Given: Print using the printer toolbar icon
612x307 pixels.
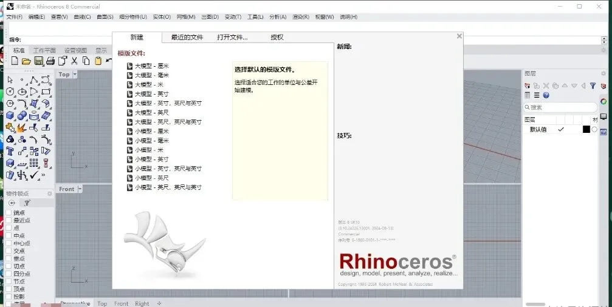Looking at the screenshot, I should pos(50,61).
